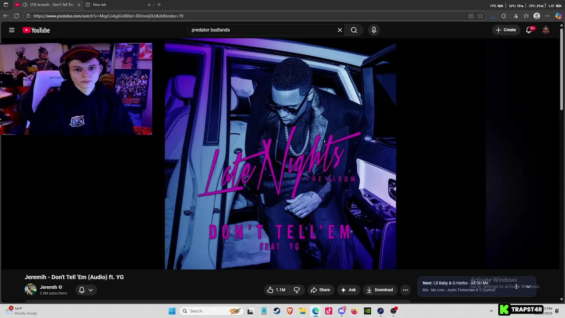
Task: Open File Explorer from the taskbar
Action: pos(303,311)
